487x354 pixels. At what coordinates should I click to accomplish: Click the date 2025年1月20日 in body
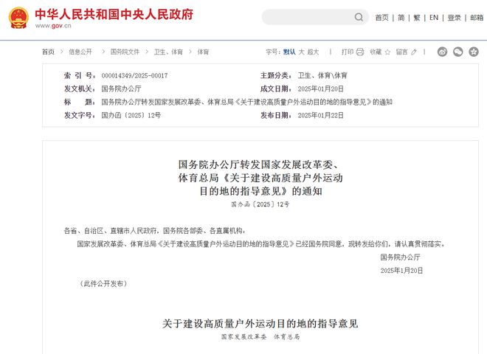tap(401, 271)
